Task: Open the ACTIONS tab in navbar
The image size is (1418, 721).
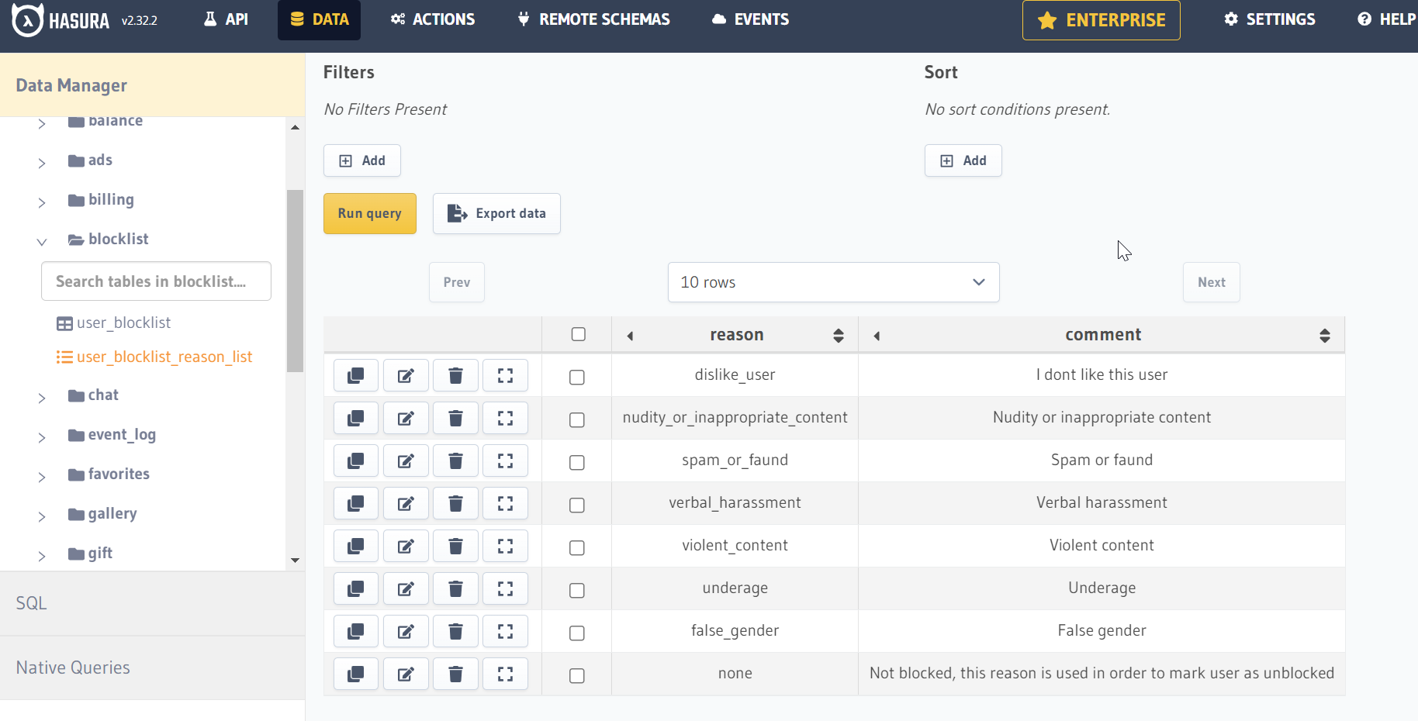Action: (433, 19)
